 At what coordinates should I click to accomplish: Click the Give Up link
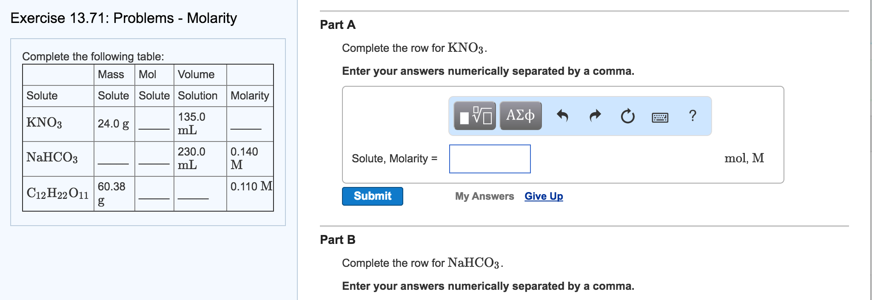[x=544, y=196]
